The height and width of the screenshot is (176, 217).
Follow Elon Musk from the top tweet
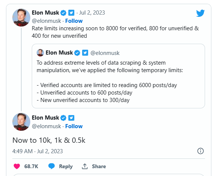[x=74, y=21]
